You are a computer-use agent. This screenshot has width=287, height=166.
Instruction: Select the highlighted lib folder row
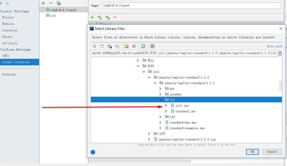point(186,100)
